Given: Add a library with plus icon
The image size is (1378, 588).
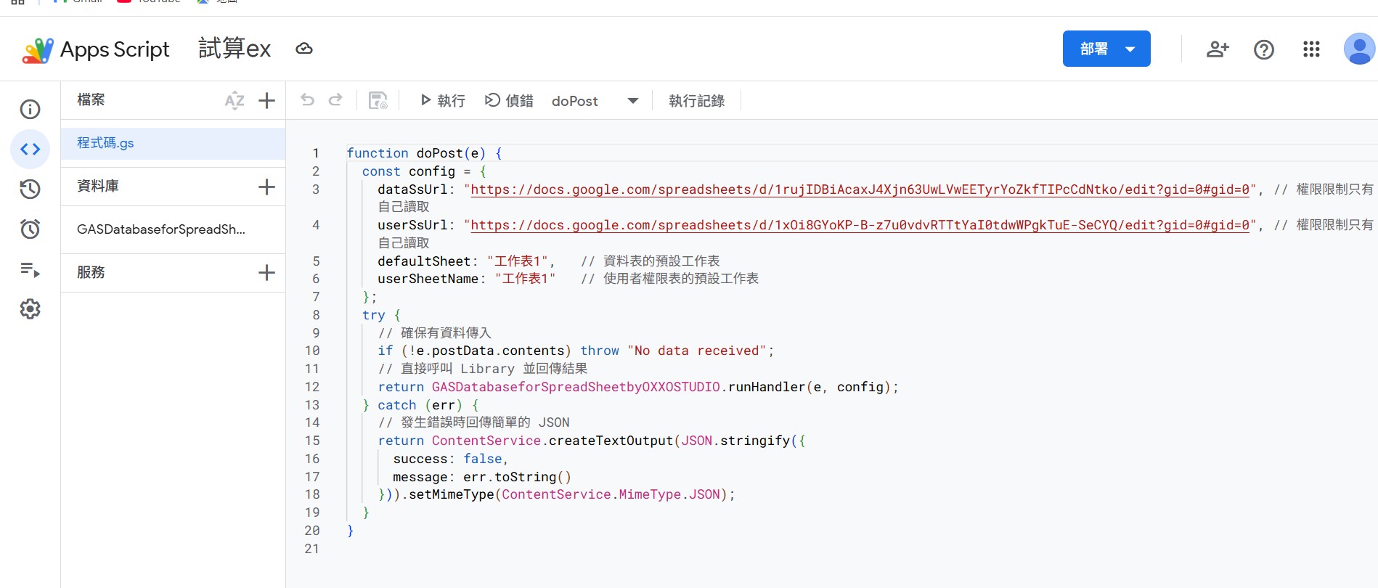Looking at the screenshot, I should [x=266, y=187].
